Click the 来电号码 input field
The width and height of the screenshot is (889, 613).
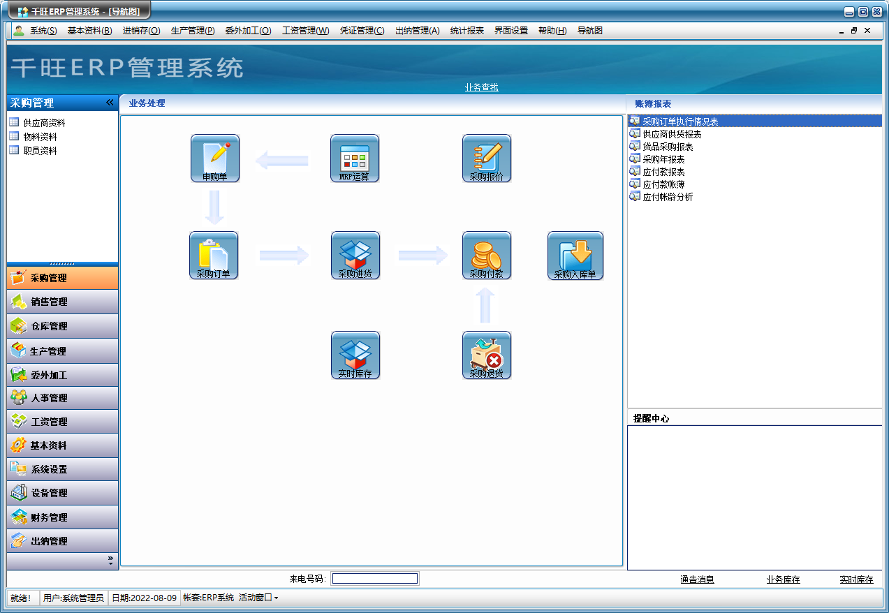[375, 579]
